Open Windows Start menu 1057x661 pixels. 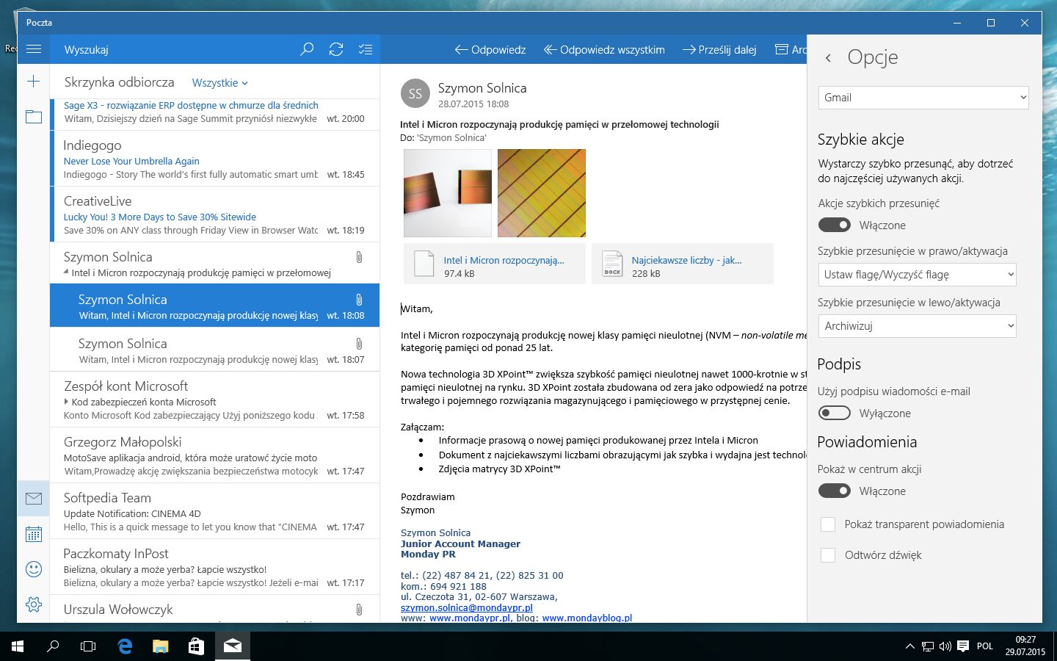pos(18,646)
